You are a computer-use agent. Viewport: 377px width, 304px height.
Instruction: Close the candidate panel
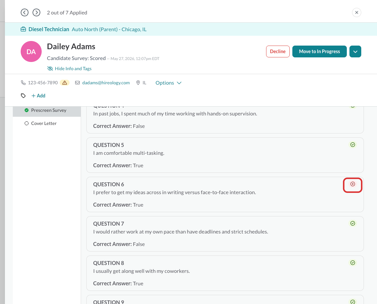357,12
